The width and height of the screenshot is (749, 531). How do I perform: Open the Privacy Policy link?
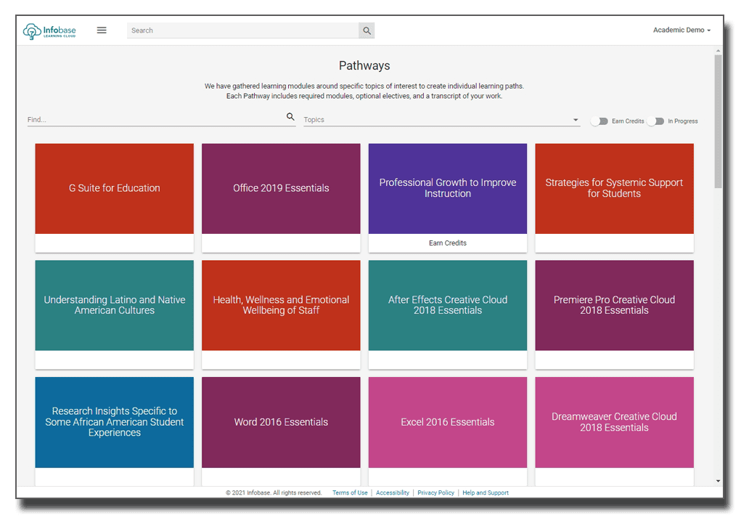click(x=435, y=493)
